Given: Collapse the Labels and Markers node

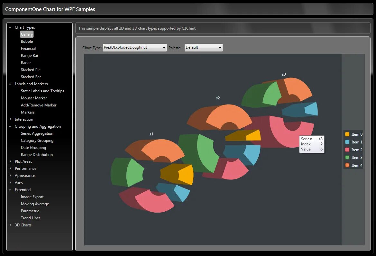Looking at the screenshot, I should [10, 84].
